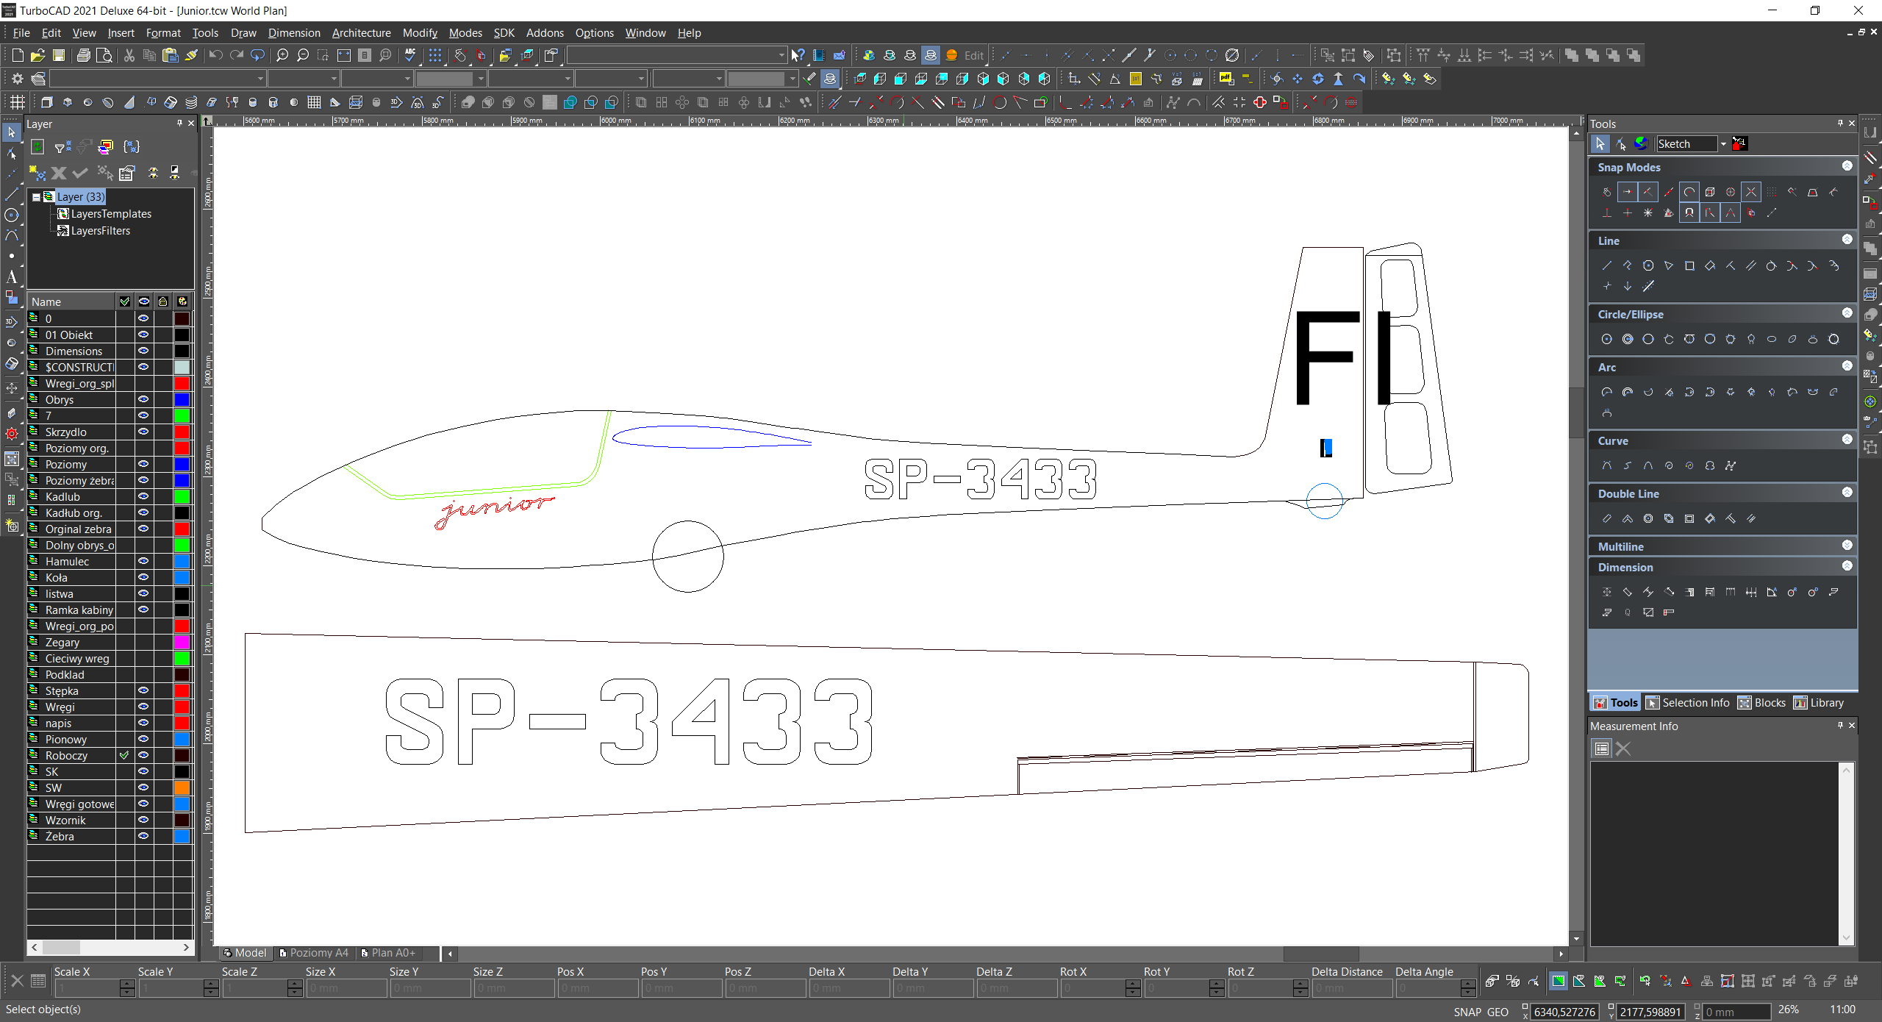Click the blue color swatch of Obrys layer

182,399
